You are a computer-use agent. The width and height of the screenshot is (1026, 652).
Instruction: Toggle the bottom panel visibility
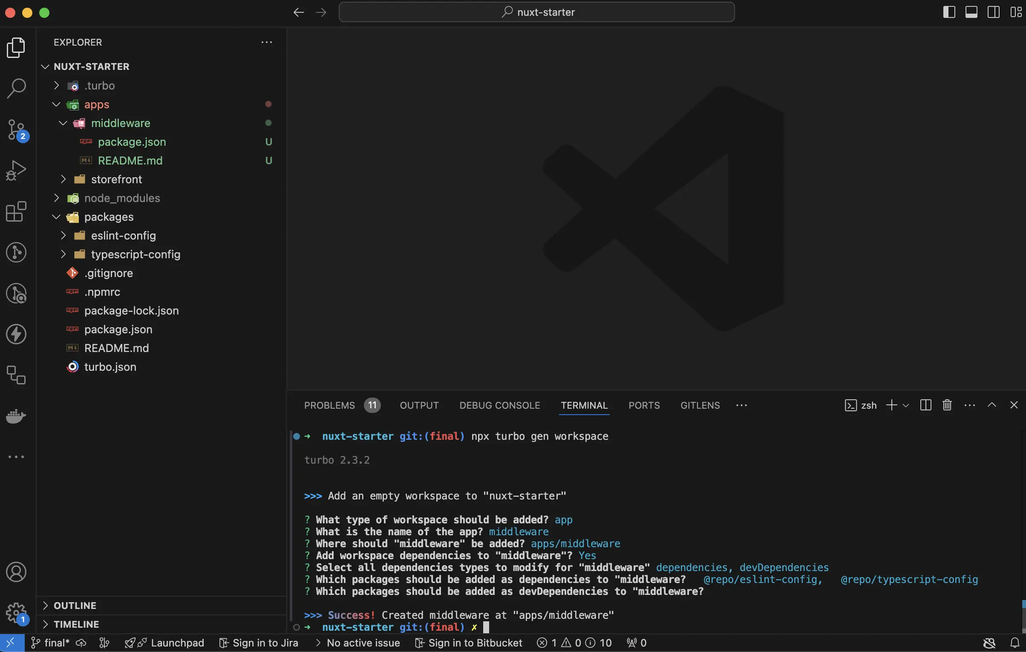coord(971,12)
